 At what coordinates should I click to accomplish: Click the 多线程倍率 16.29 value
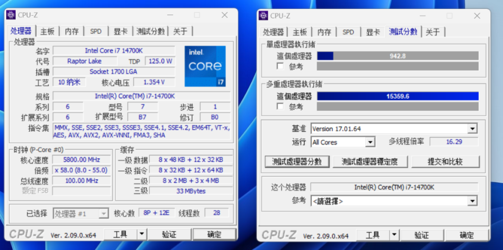tap(454, 142)
